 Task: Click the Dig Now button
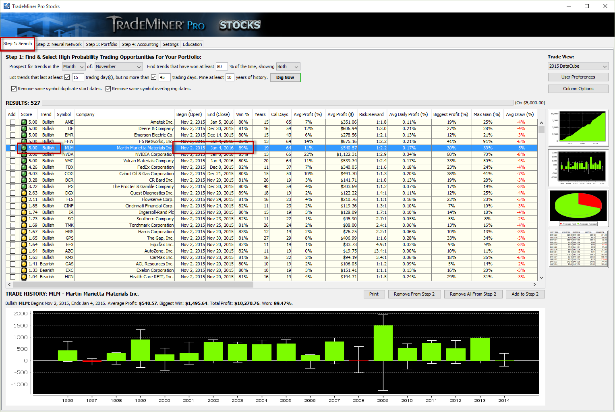pyautogui.click(x=285, y=77)
